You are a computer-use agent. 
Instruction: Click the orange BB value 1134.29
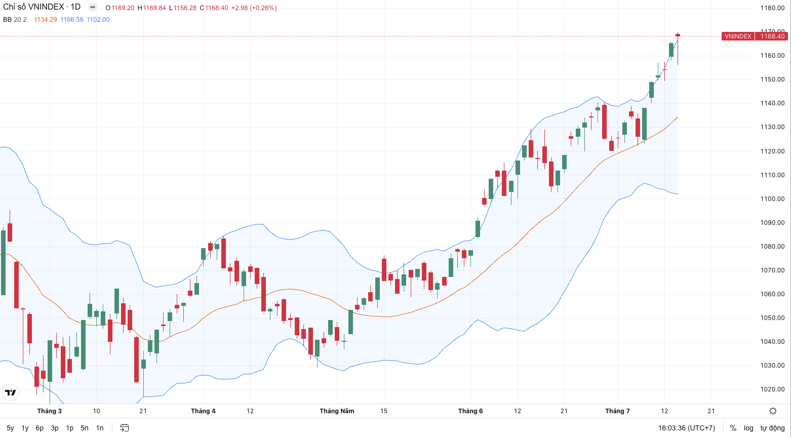pos(46,20)
